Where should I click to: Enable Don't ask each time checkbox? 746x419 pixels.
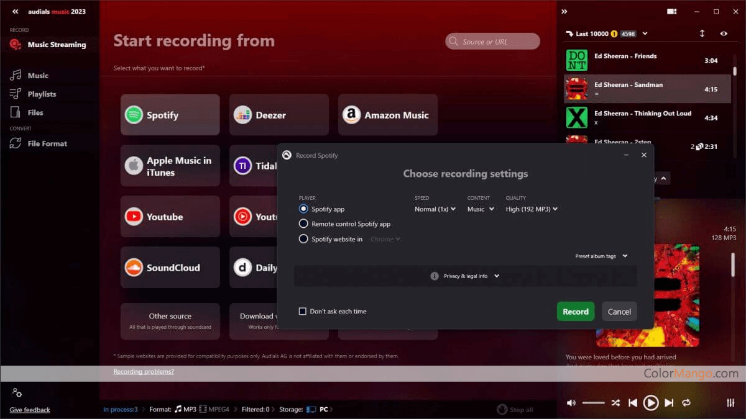pyautogui.click(x=303, y=311)
